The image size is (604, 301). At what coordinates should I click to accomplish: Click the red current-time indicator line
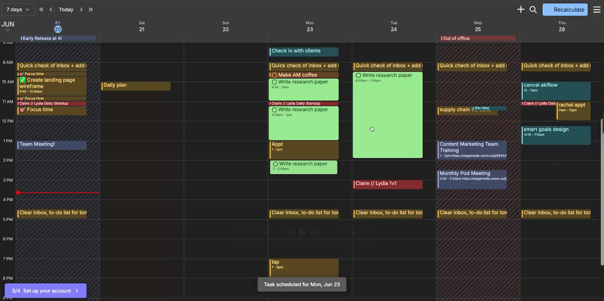click(x=58, y=192)
